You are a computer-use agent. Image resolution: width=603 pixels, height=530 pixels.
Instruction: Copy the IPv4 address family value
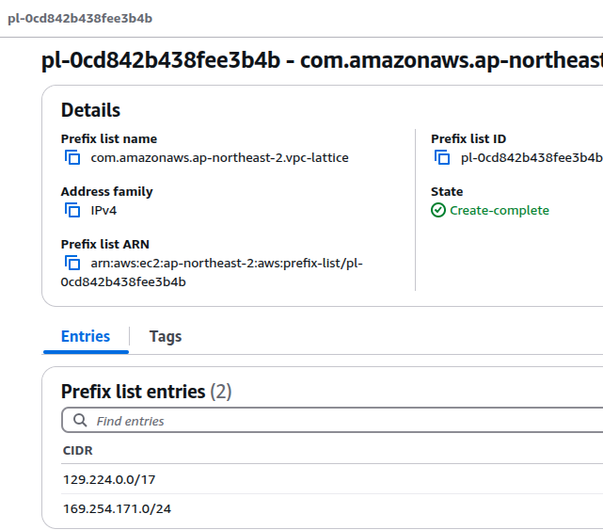72,211
